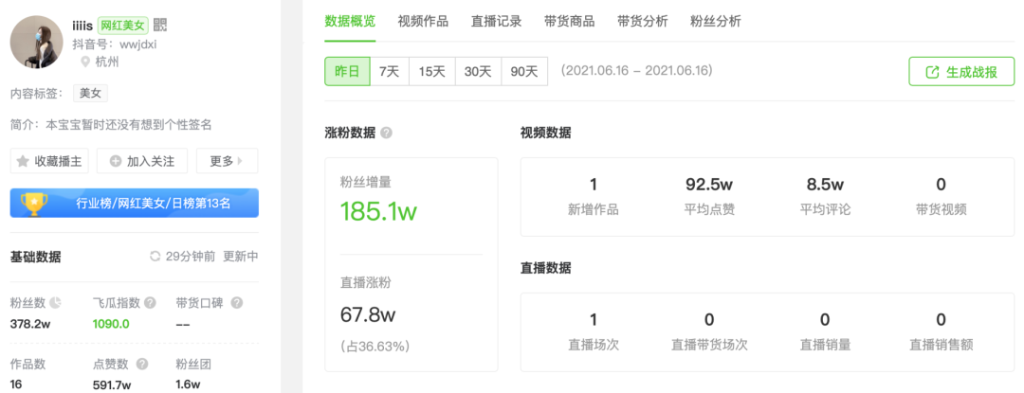This screenshot has width=1024, height=393.
Task: Click the pie chart icon beside 粉丝数
Action: (56, 303)
